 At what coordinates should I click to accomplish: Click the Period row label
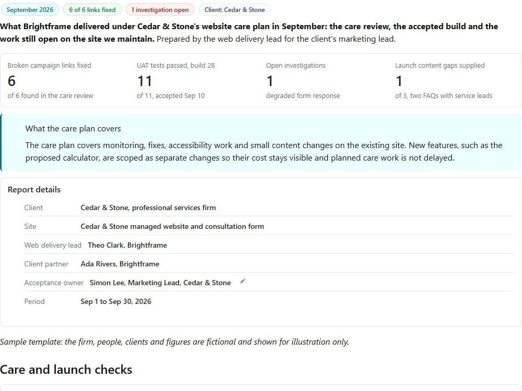click(34, 301)
